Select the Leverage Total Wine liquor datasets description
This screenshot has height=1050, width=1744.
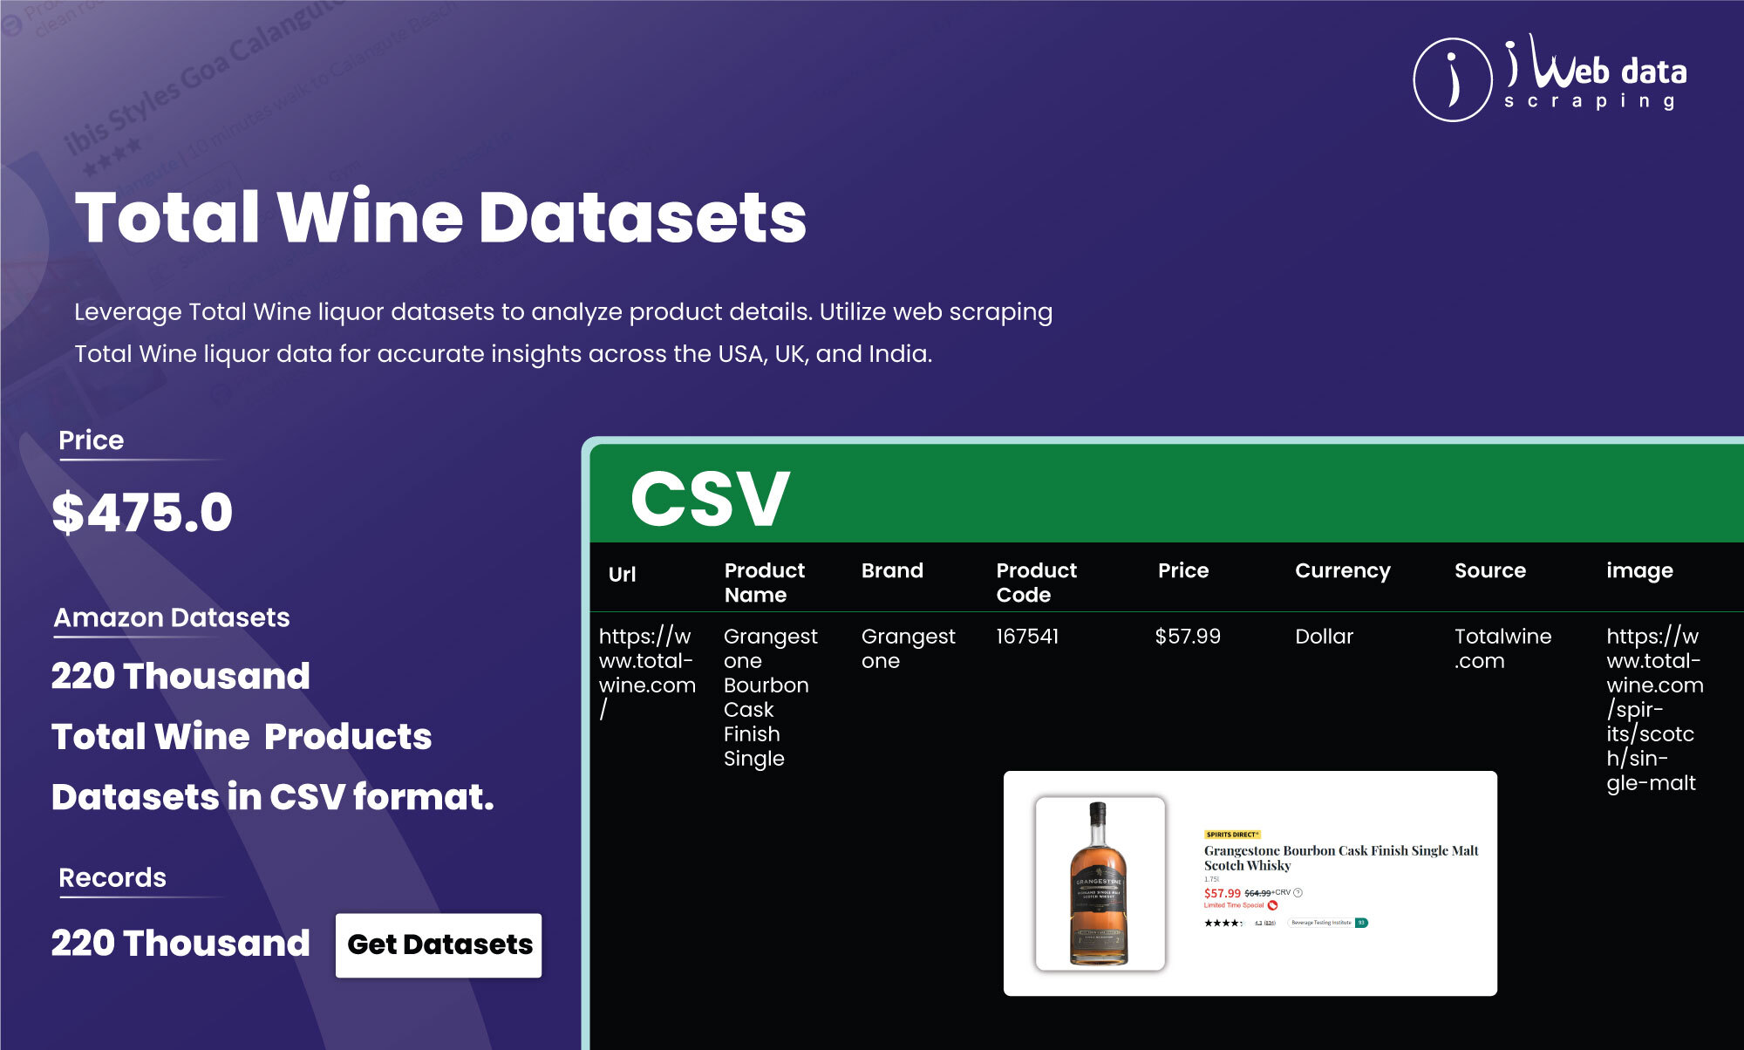[x=563, y=333]
